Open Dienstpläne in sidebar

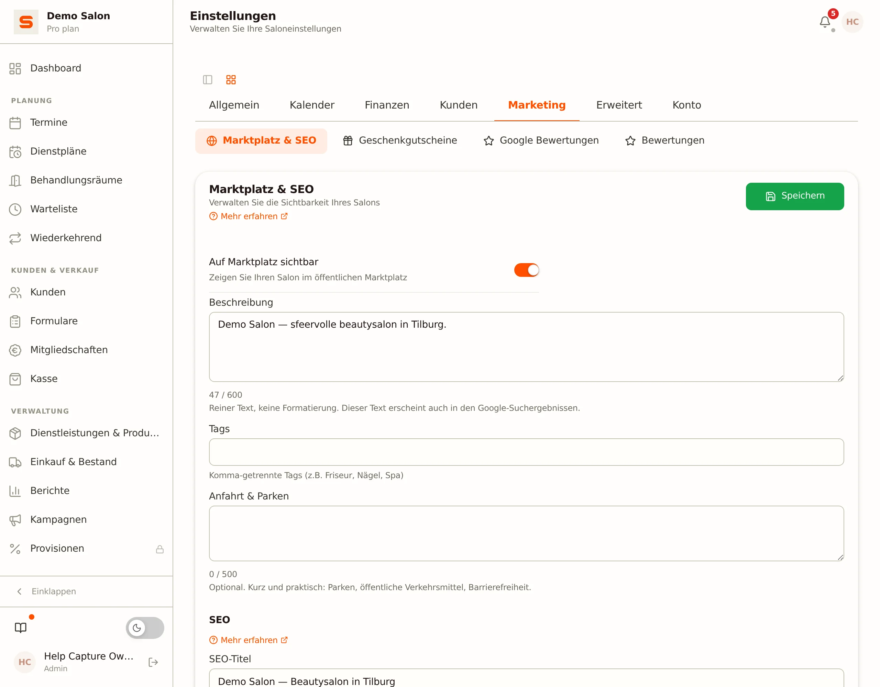click(x=86, y=151)
